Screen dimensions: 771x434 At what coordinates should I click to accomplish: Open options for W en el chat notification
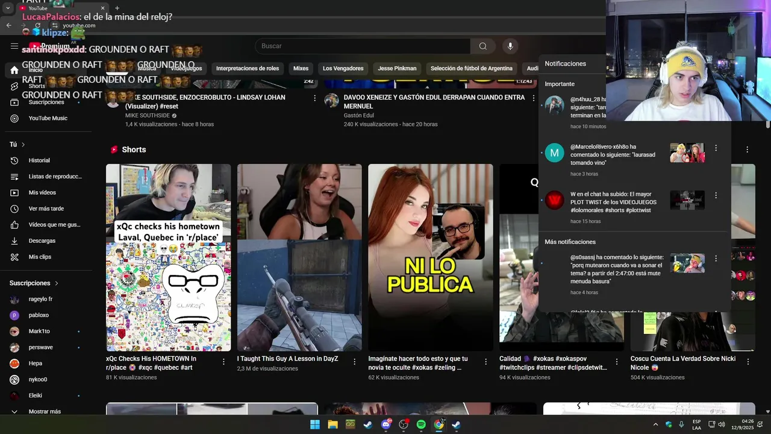716,195
